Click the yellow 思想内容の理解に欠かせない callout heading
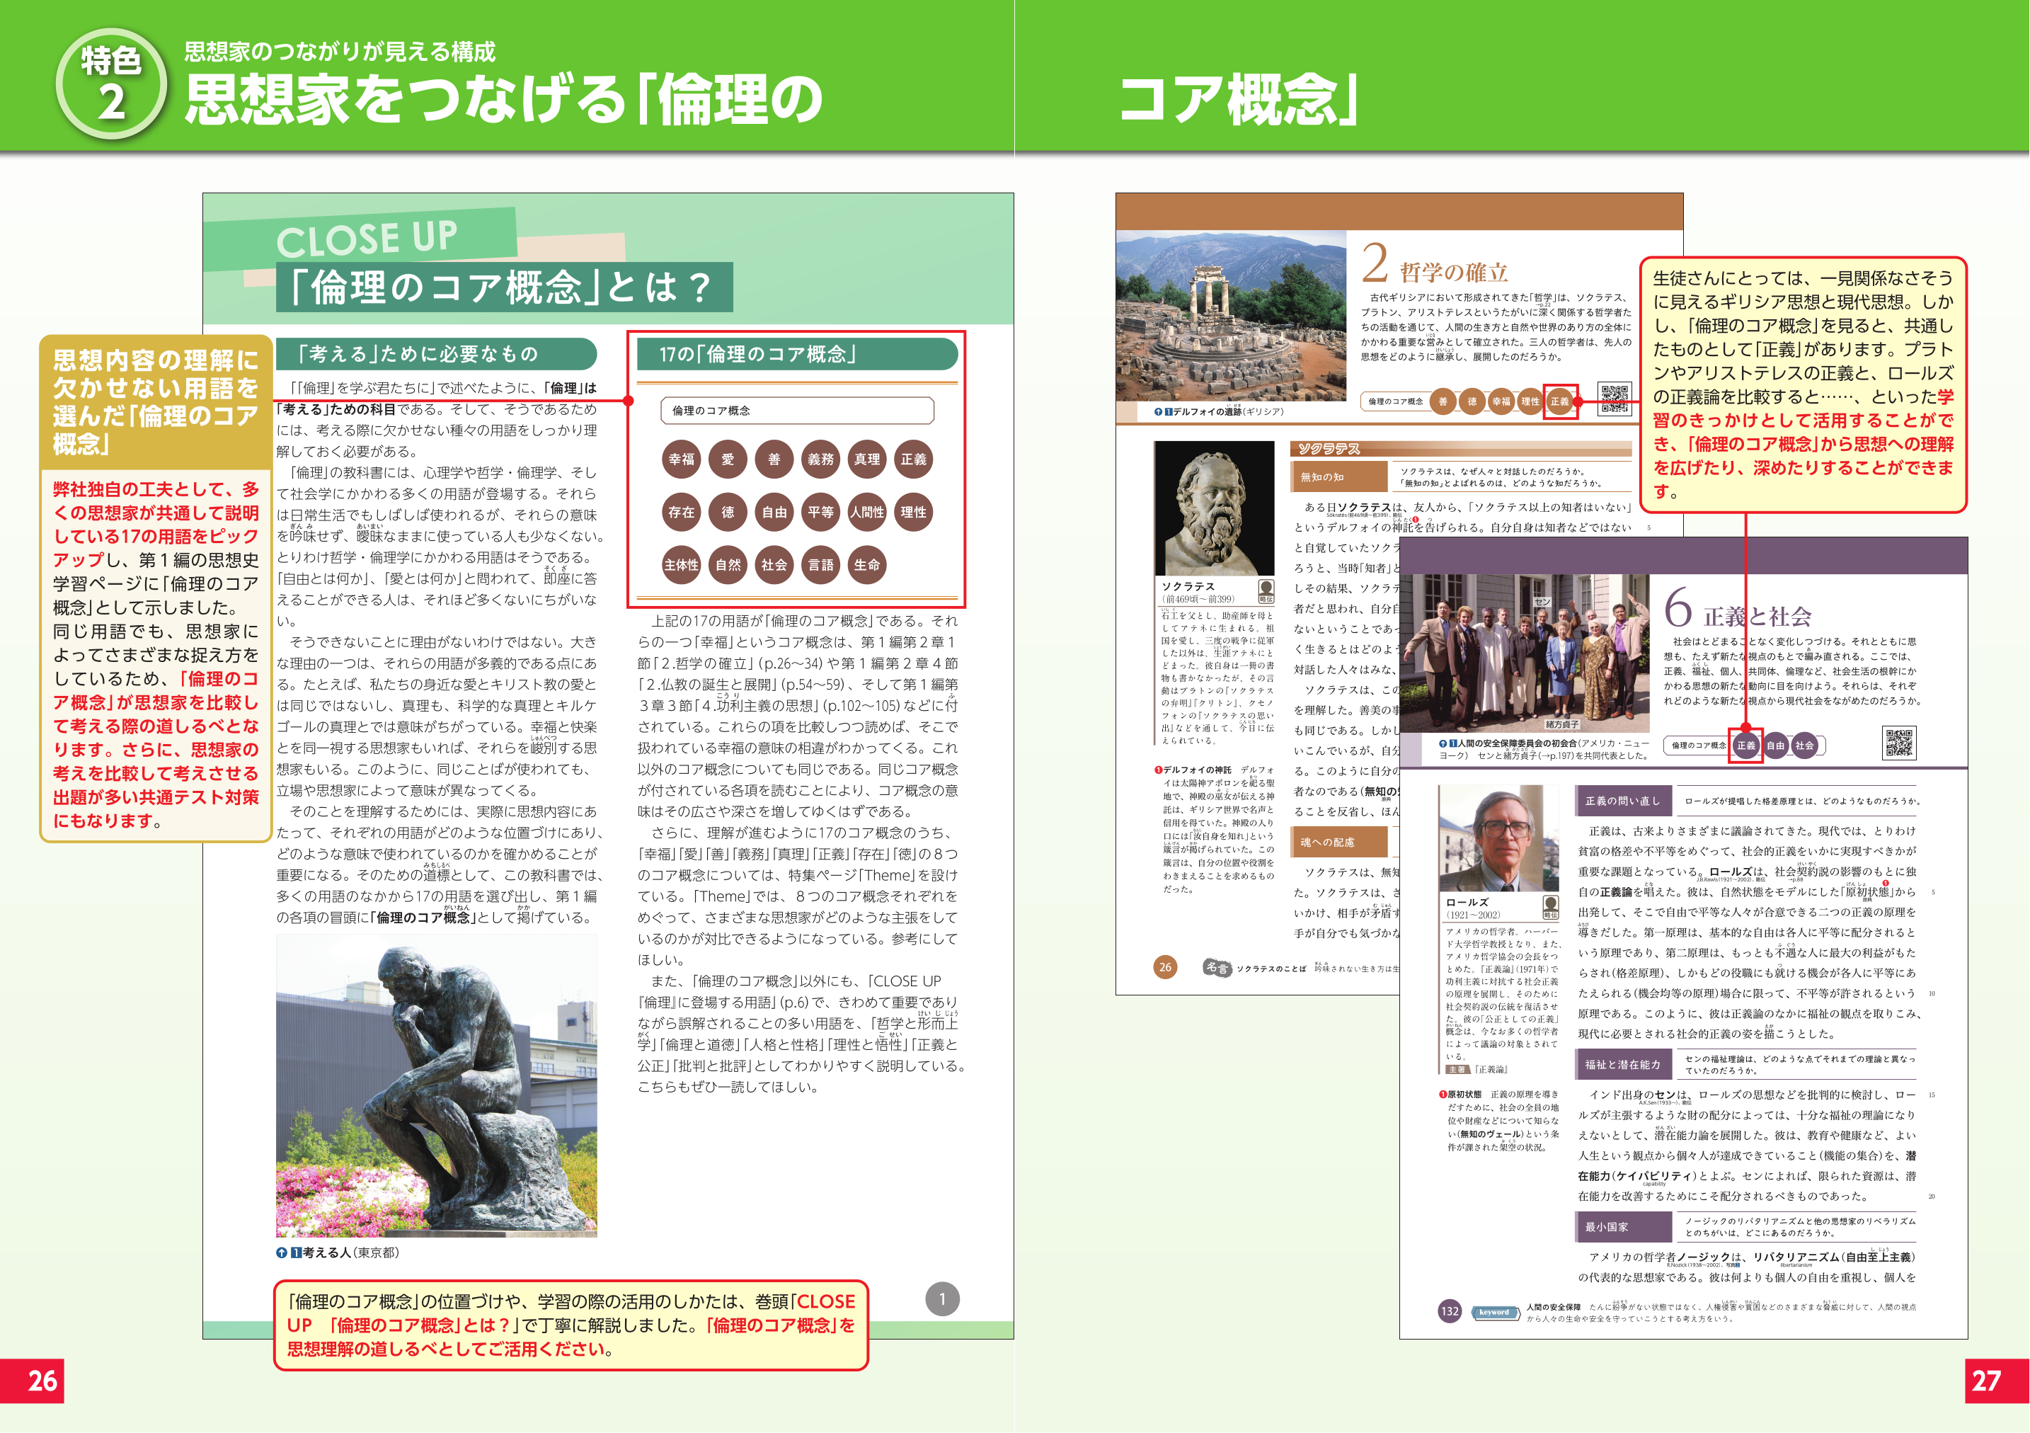Screen dimensions: 2030x1433 156,401
